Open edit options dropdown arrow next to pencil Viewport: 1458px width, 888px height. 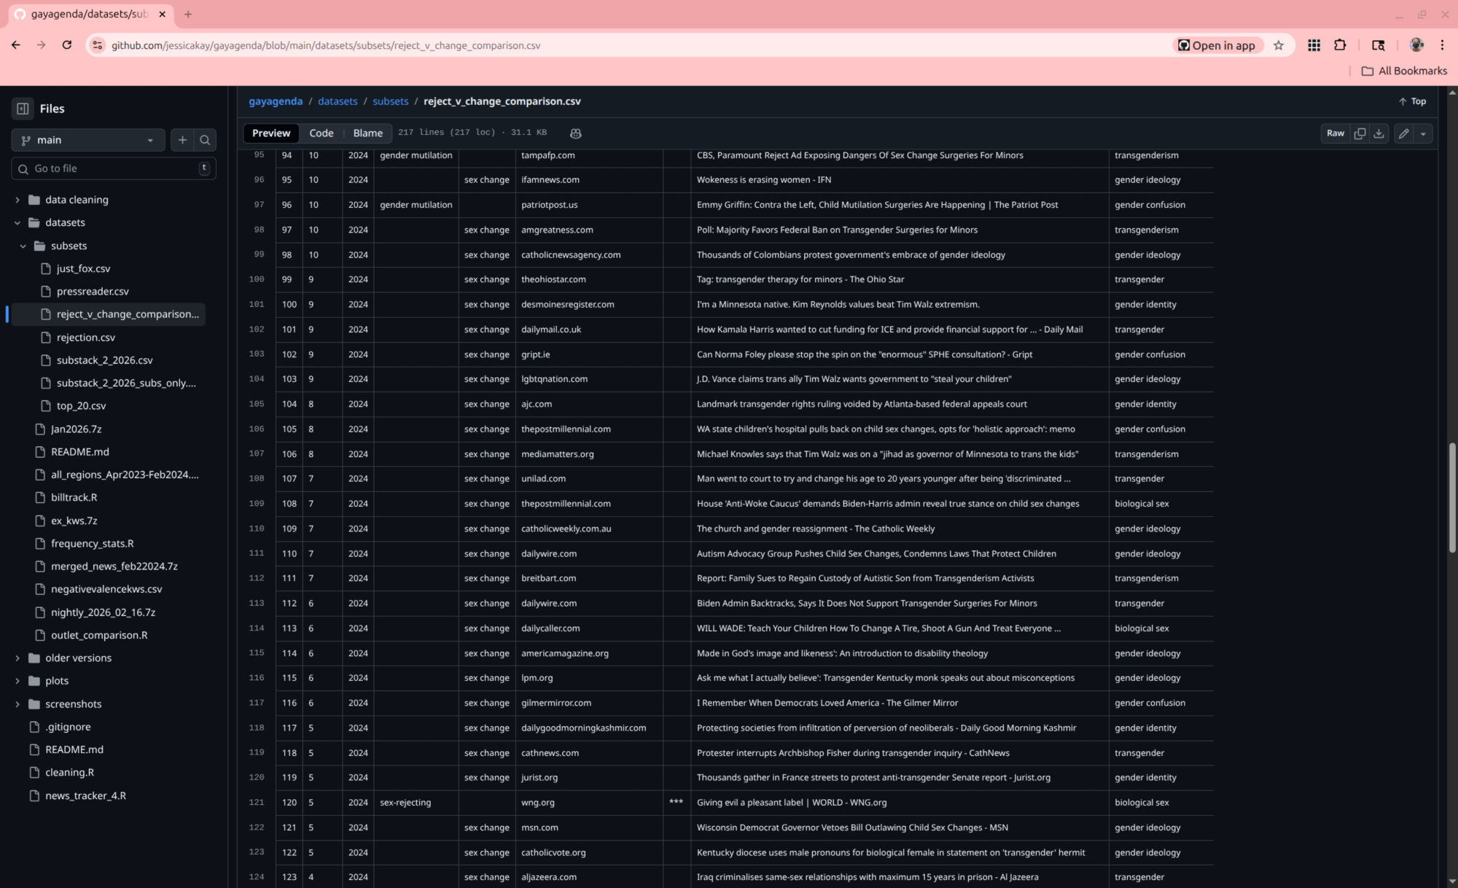click(1423, 133)
